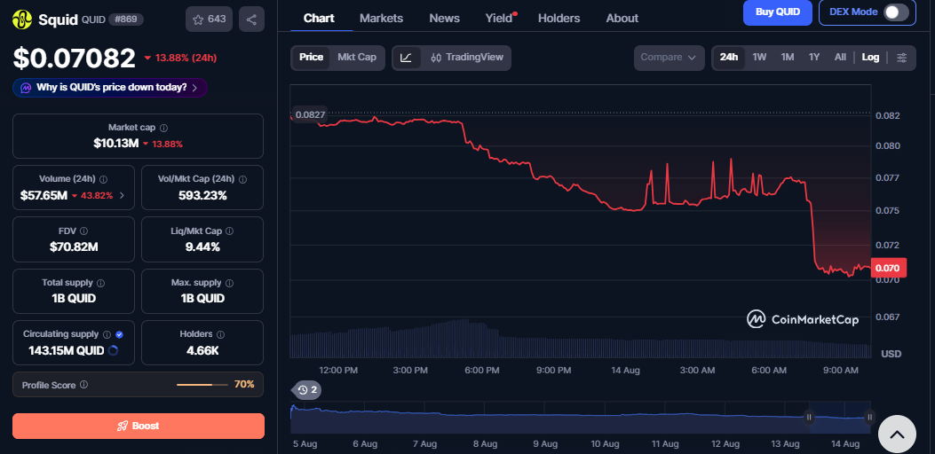Image resolution: width=935 pixels, height=454 pixels.
Task: Select 1W time range
Action: pyautogui.click(x=759, y=58)
